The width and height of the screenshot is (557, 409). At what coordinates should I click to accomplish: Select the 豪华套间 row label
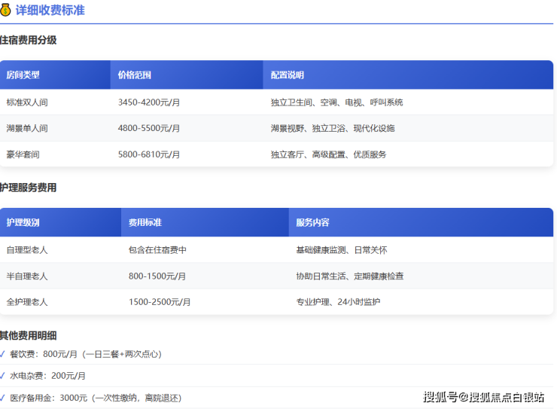point(23,155)
